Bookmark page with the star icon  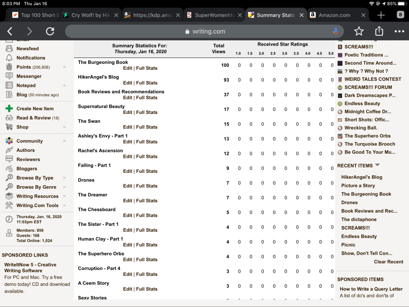pos(359,32)
